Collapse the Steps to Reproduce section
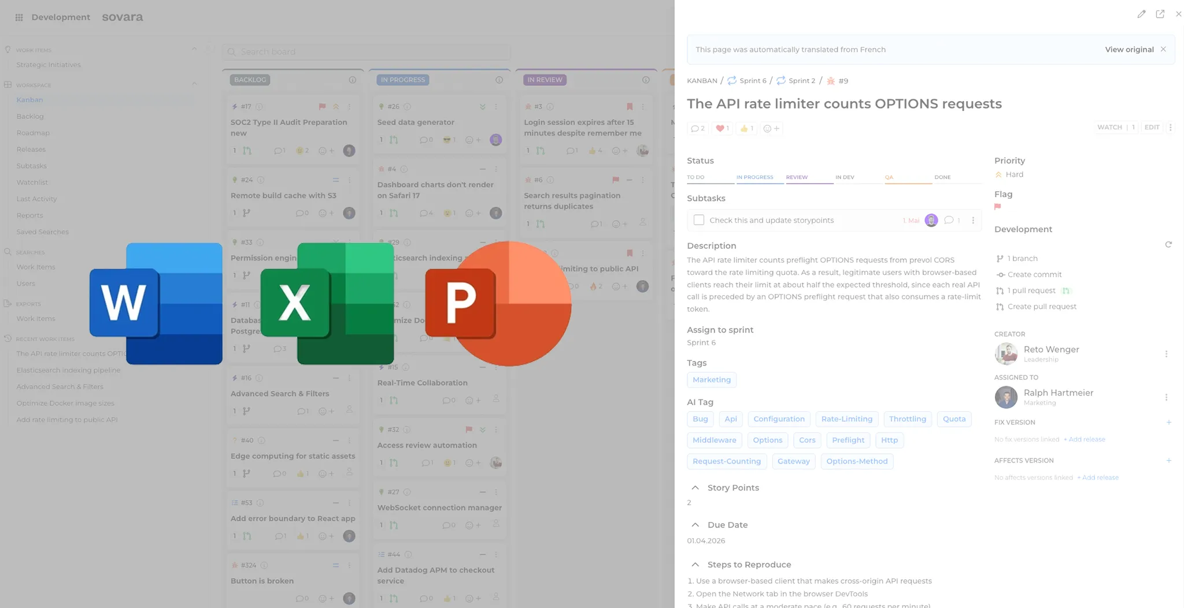This screenshot has height=608, width=1184. click(695, 565)
